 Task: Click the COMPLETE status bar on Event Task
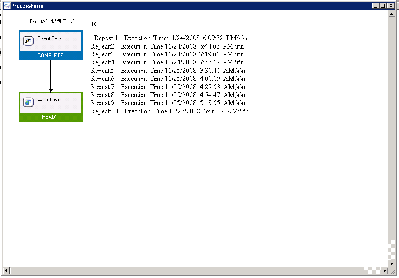point(50,56)
